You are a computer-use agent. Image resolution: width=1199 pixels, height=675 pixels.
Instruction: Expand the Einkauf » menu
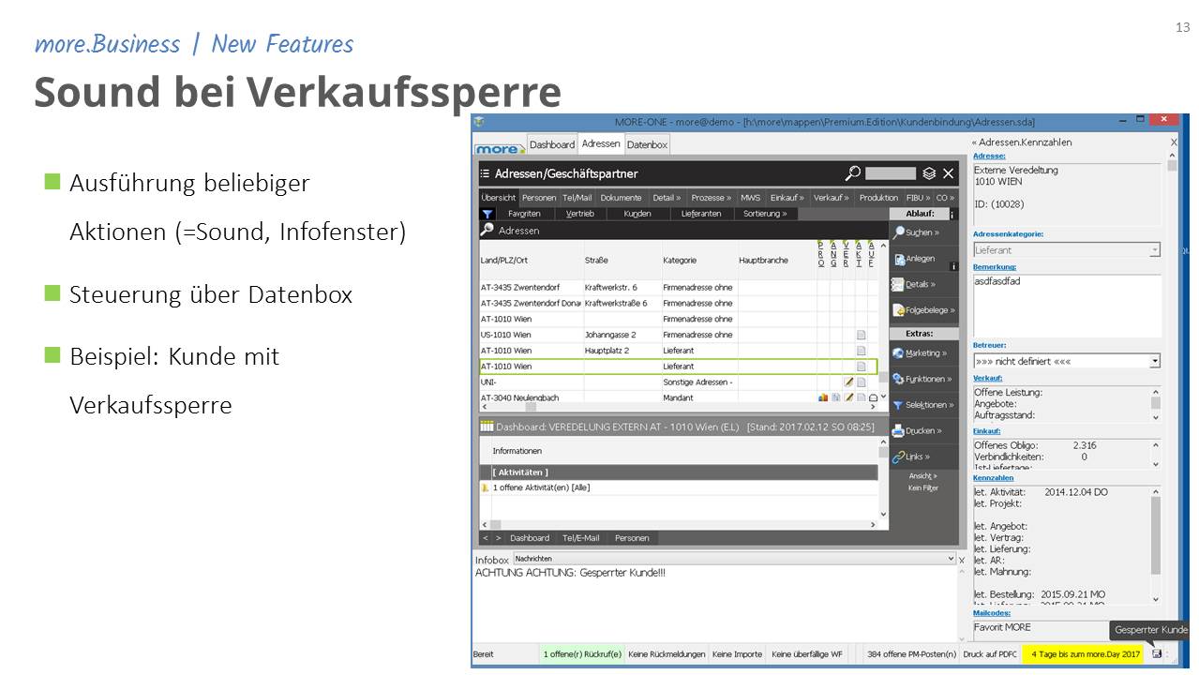pyautogui.click(x=787, y=198)
